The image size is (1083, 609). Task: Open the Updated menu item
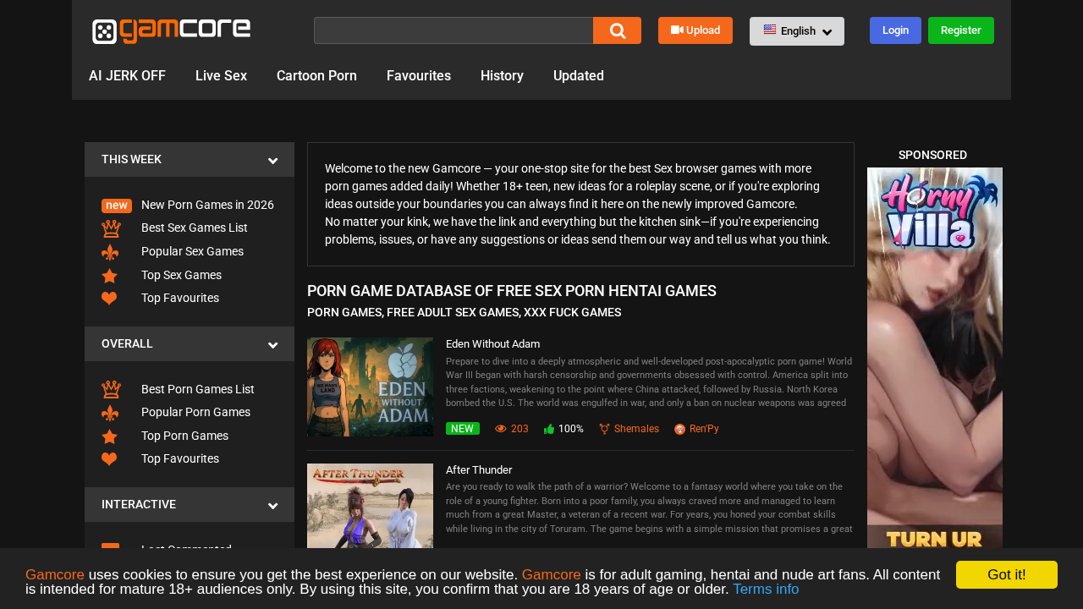579,76
